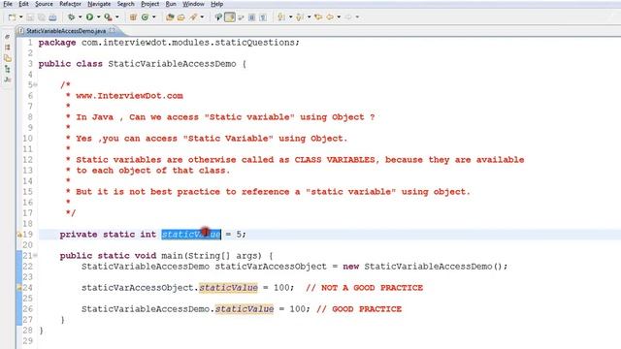Select the StaticVariableAccessDemo.java editor tab
621x349 pixels.
66,30
